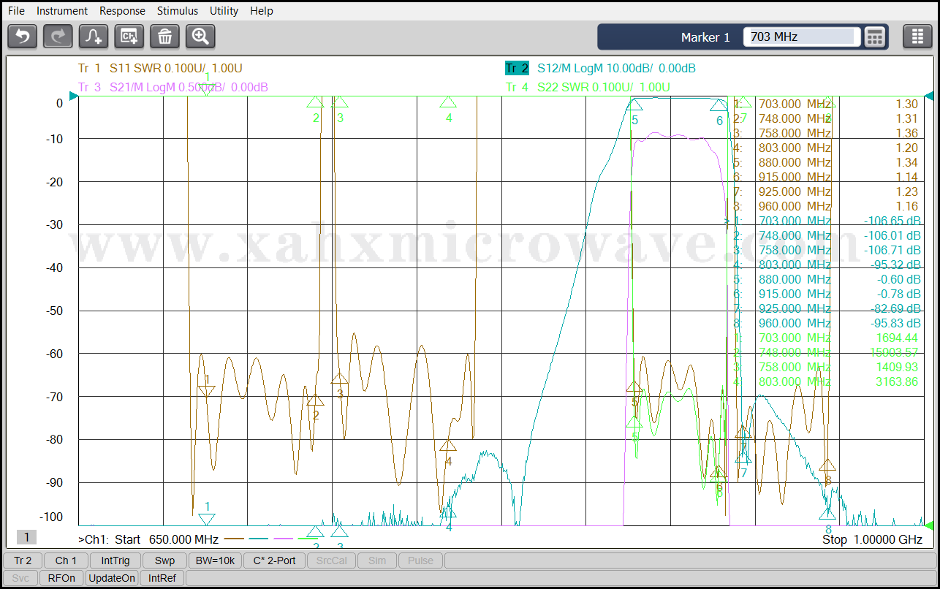Image resolution: width=940 pixels, height=589 pixels.
Task: Click the IntRef status button
Action: 162,578
